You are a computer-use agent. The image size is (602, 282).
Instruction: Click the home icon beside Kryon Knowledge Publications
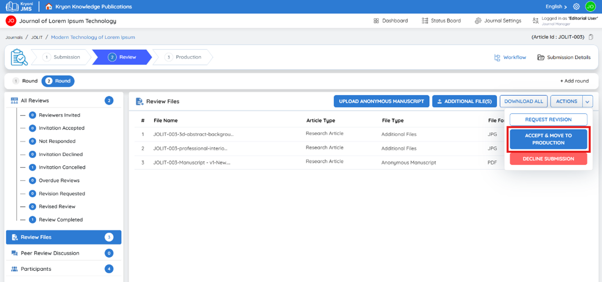point(49,7)
